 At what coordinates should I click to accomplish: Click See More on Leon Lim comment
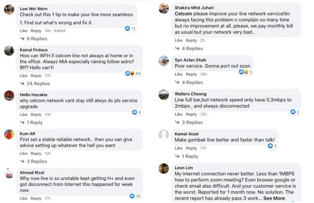(x=274, y=198)
